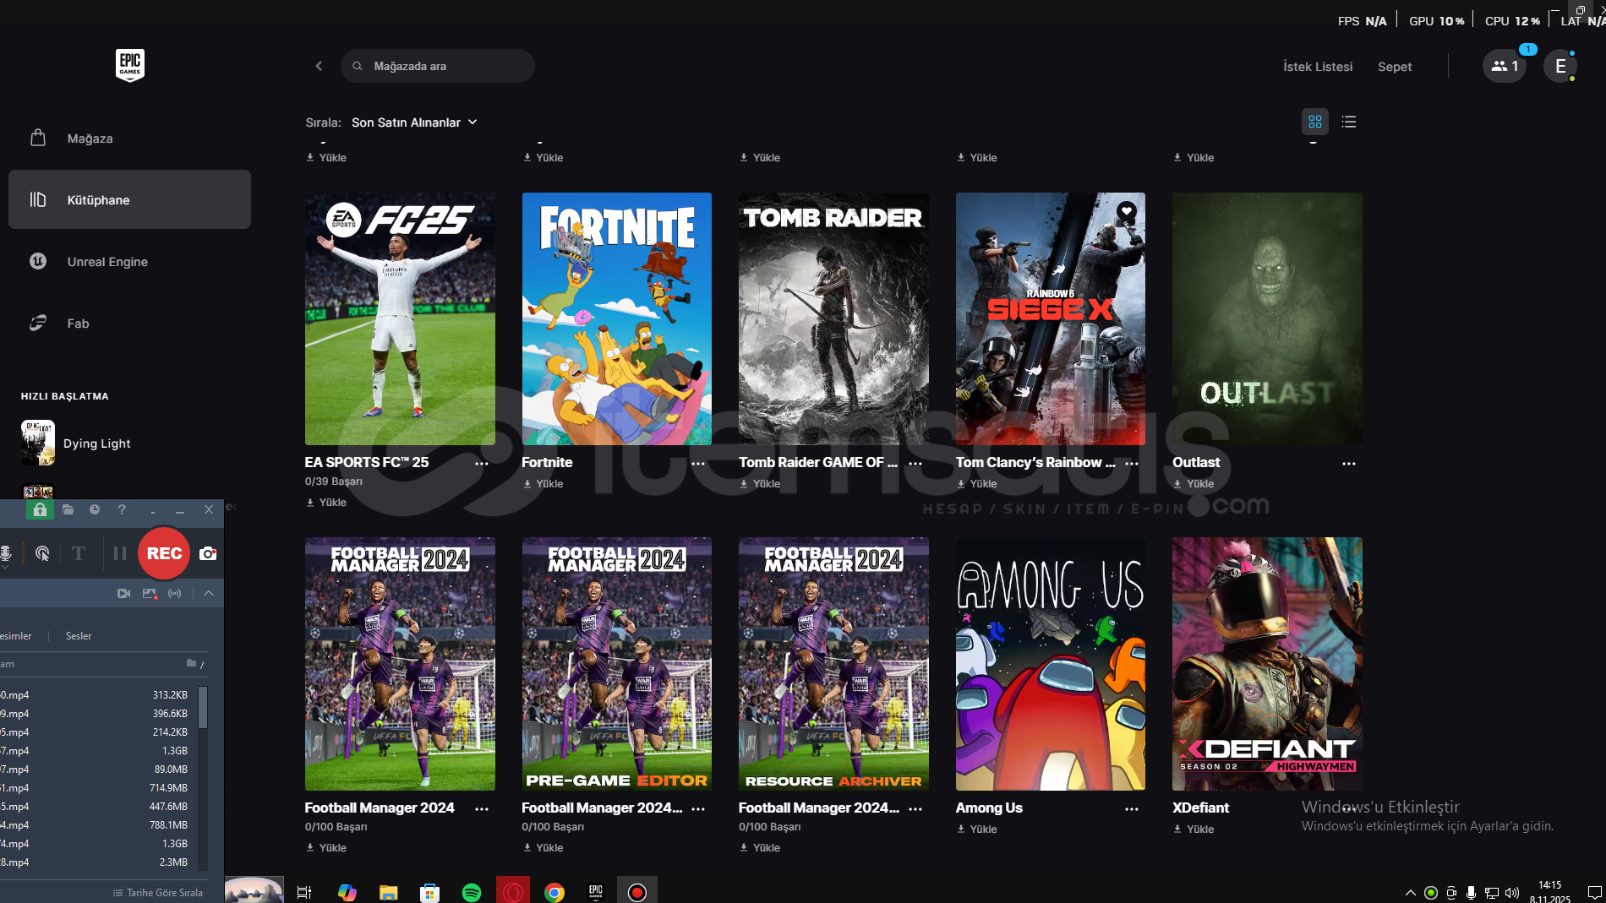Open the recorder help question mark

coord(122,509)
